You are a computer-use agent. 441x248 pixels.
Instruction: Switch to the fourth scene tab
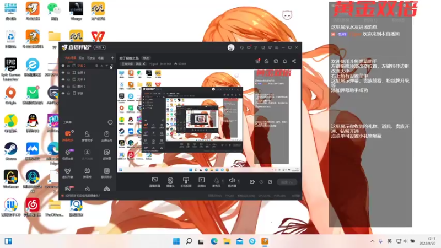[101, 58]
